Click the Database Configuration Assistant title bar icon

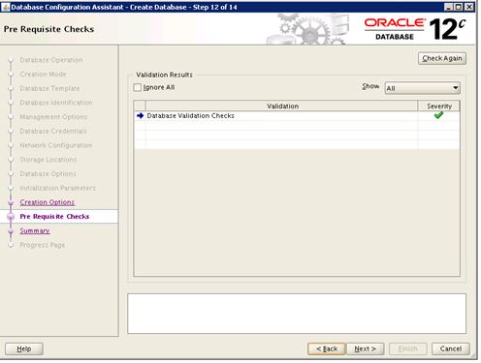coord(5,7)
